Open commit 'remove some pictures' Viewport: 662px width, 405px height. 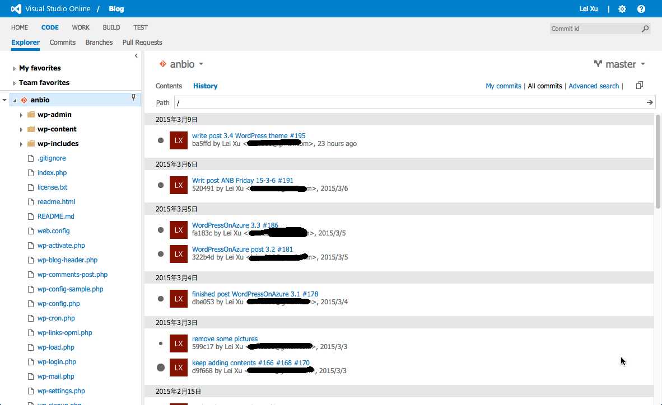coord(225,339)
